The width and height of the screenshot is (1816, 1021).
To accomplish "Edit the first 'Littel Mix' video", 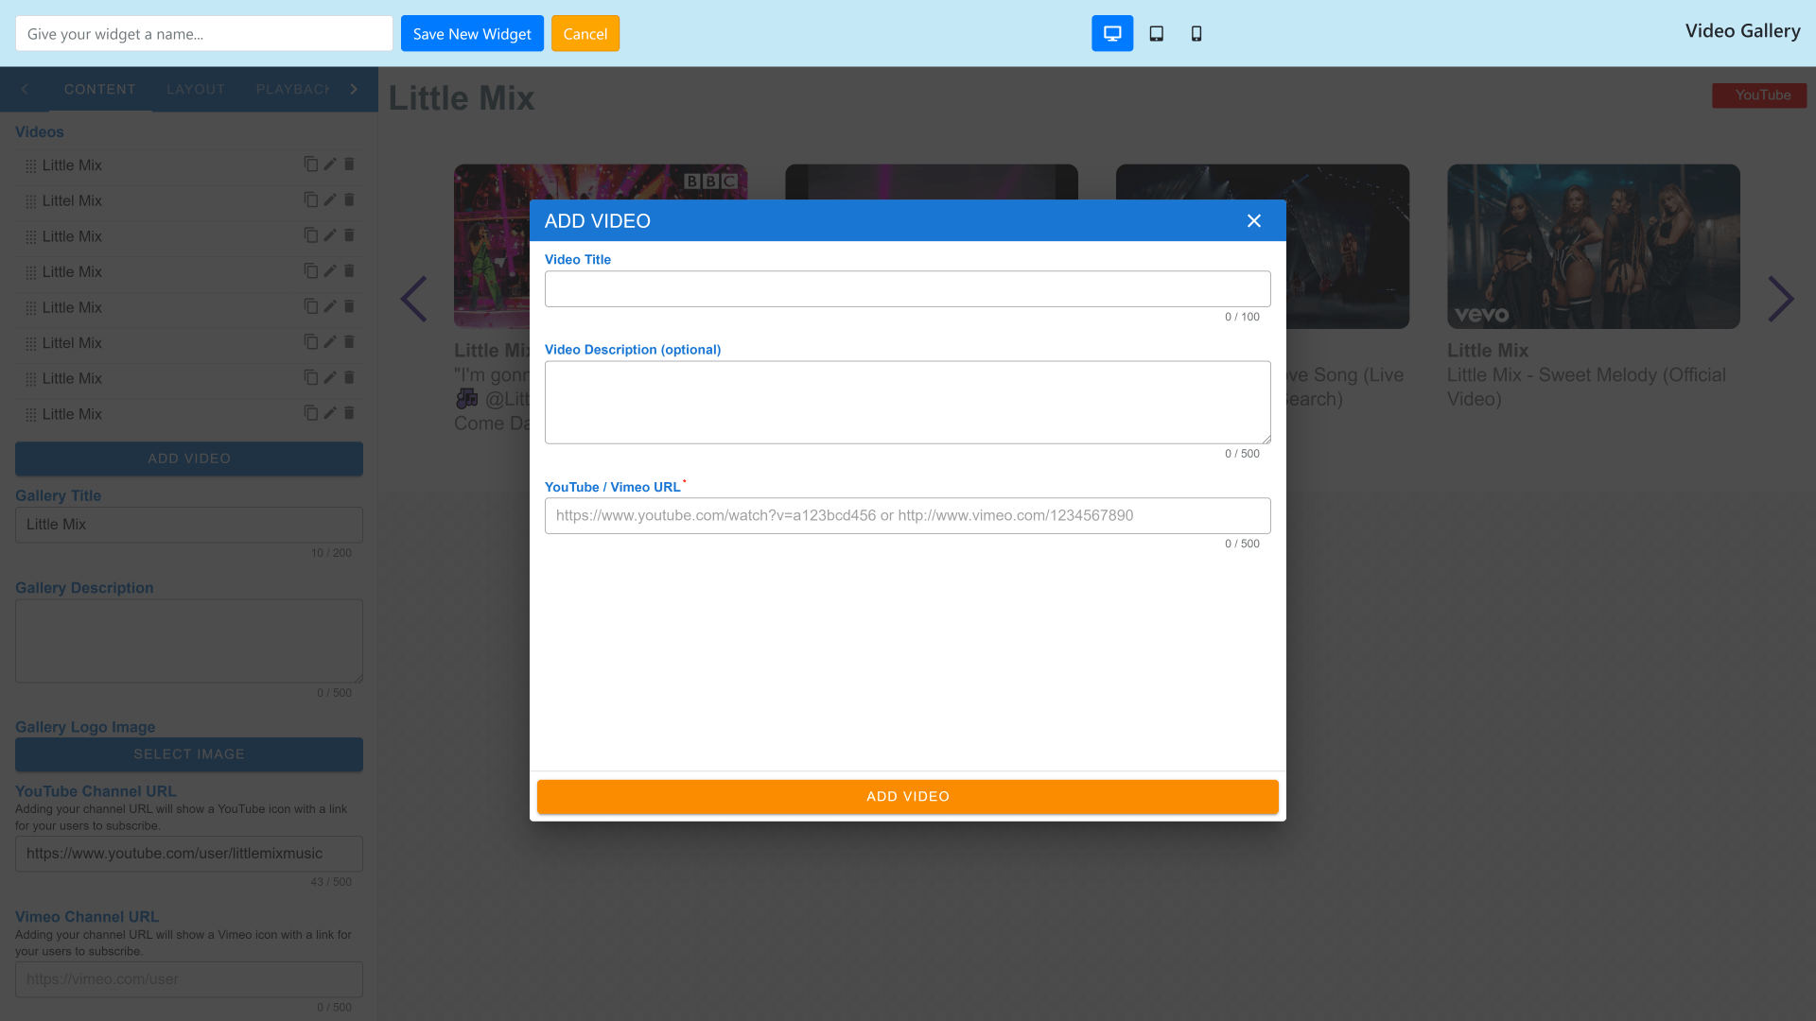I will 330,199.
